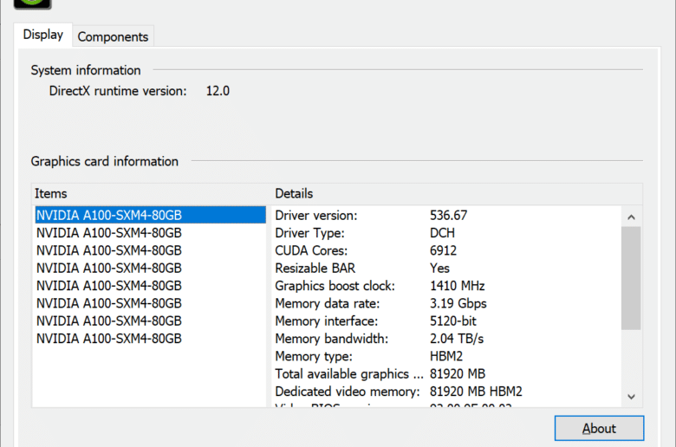Viewport: 676px width, 447px height.
Task: Click the 'Driver Type:' label
Action: 309,233
